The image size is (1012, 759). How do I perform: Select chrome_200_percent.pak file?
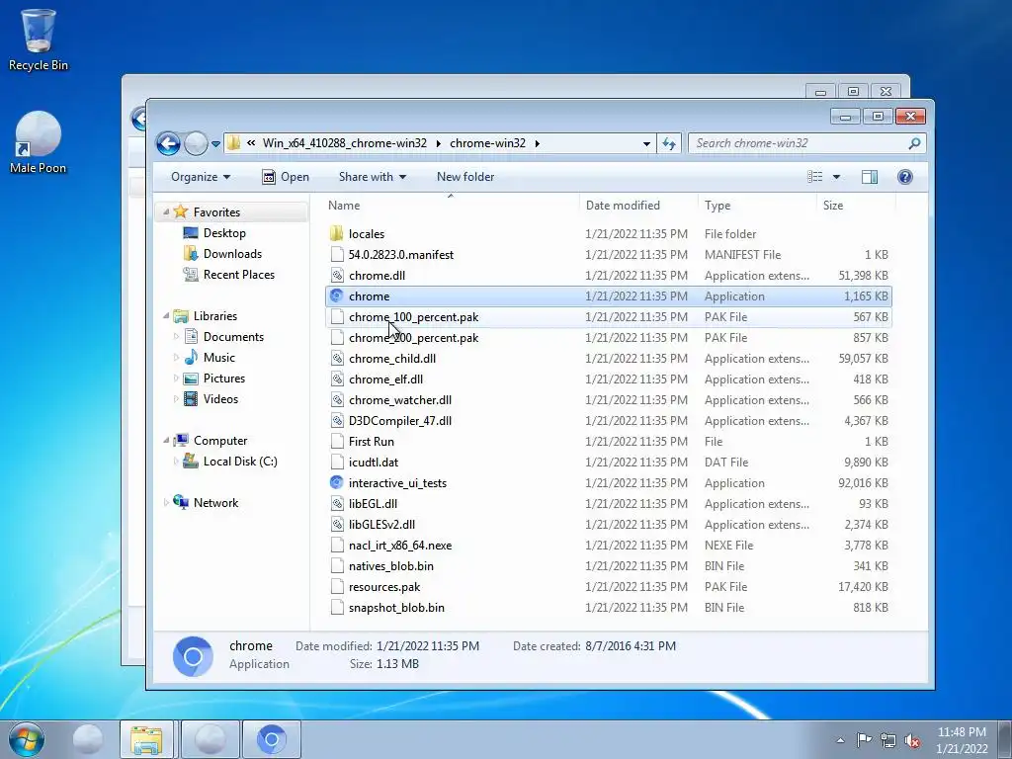(x=414, y=338)
